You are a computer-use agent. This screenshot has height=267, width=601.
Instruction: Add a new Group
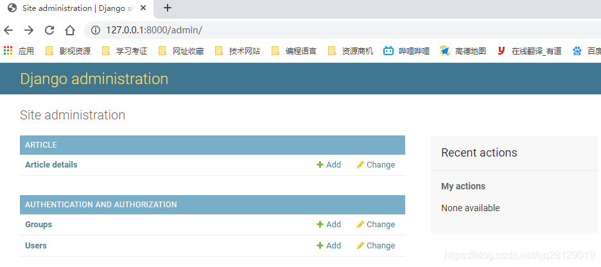point(329,225)
